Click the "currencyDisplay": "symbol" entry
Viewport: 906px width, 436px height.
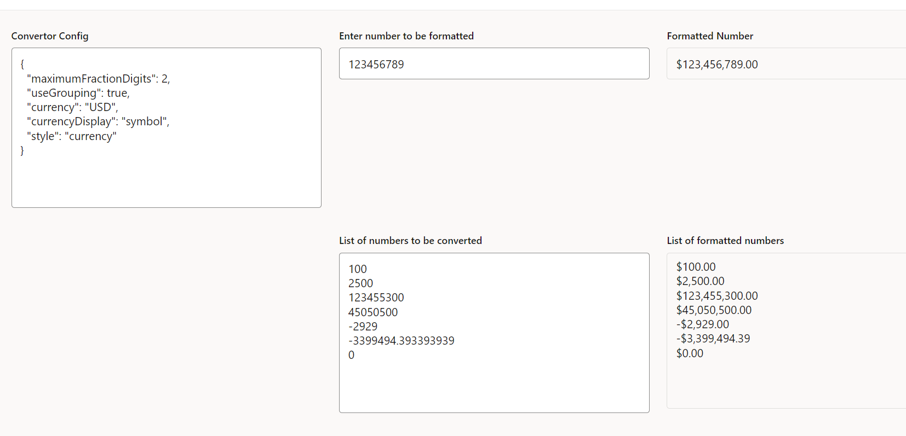[x=98, y=121]
